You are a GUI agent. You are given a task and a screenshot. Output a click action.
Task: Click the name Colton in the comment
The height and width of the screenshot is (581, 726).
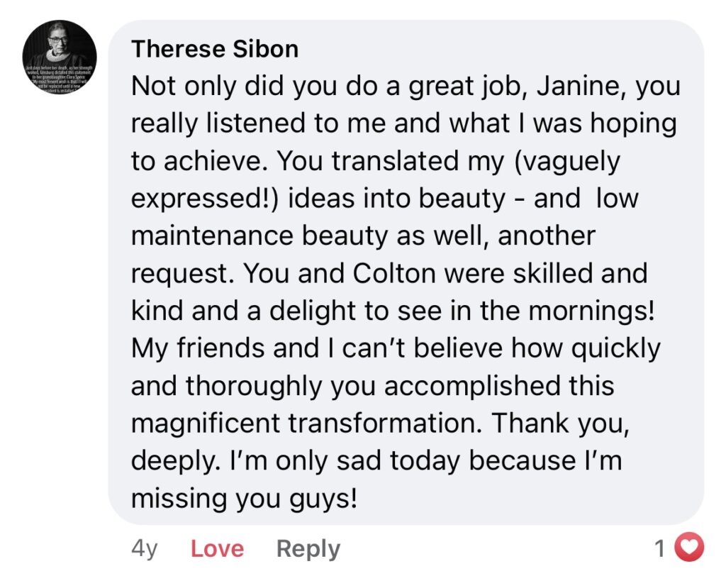coord(394,273)
